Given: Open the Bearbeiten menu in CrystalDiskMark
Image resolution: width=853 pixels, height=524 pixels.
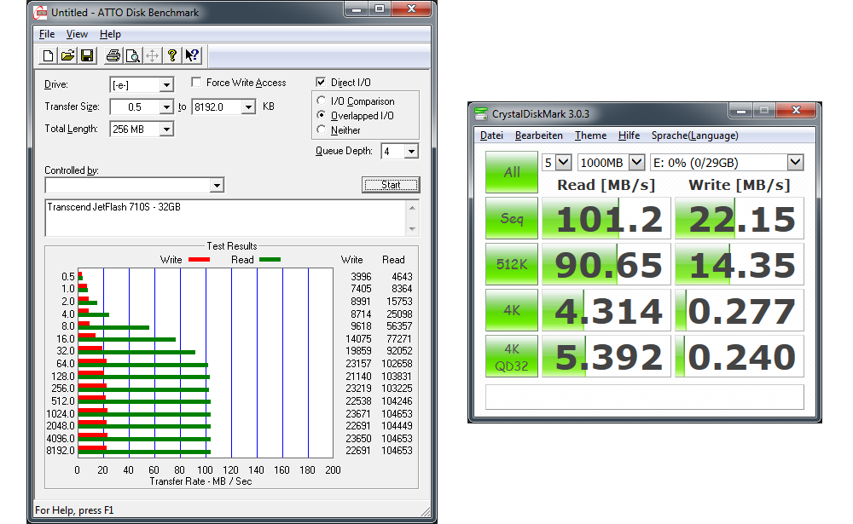Looking at the screenshot, I should pyautogui.click(x=538, y=135).
